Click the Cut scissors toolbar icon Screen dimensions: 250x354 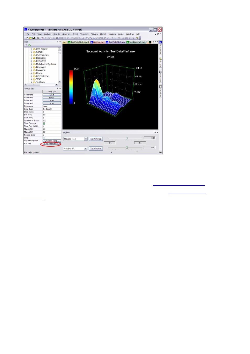[54, 38]
